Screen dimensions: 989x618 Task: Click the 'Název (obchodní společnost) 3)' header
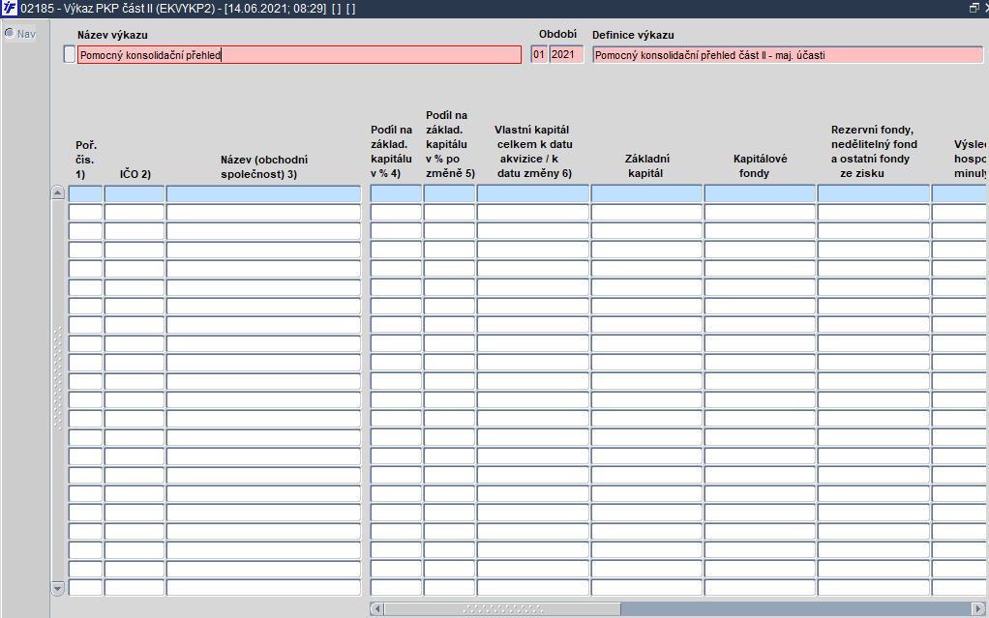[x=264, y=167]
